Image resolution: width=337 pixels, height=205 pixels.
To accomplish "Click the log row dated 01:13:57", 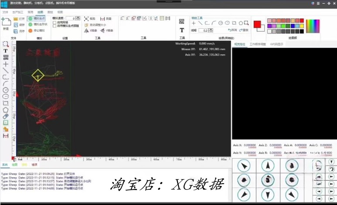I will point(46,181).
